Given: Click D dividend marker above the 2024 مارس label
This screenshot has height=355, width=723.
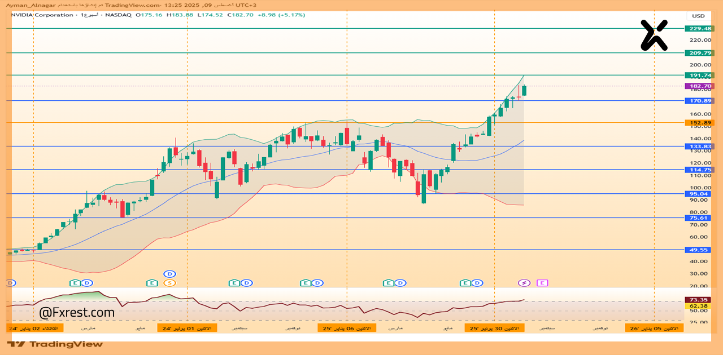Looking at the screenshot, I should tap(86, 283).
